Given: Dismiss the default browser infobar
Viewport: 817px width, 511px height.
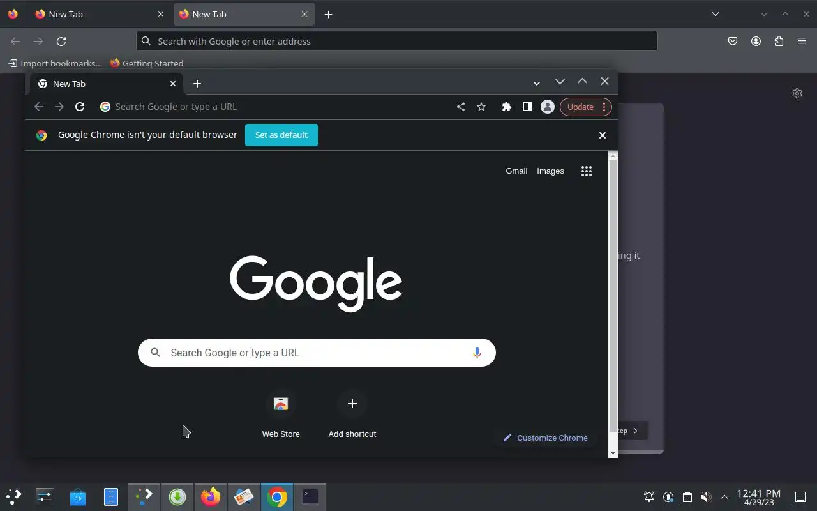Looking at the screenshot, I should tap(602, 135).
